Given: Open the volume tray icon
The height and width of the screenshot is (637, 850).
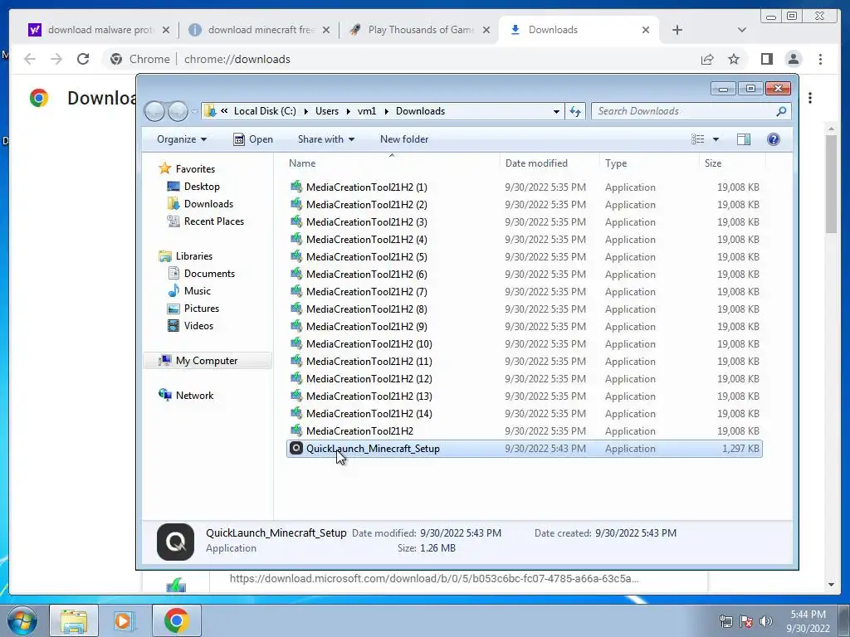Looking at the screenshot, I should pos(766,621).
